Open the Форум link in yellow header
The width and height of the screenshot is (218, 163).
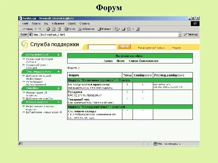coord(176,48)
